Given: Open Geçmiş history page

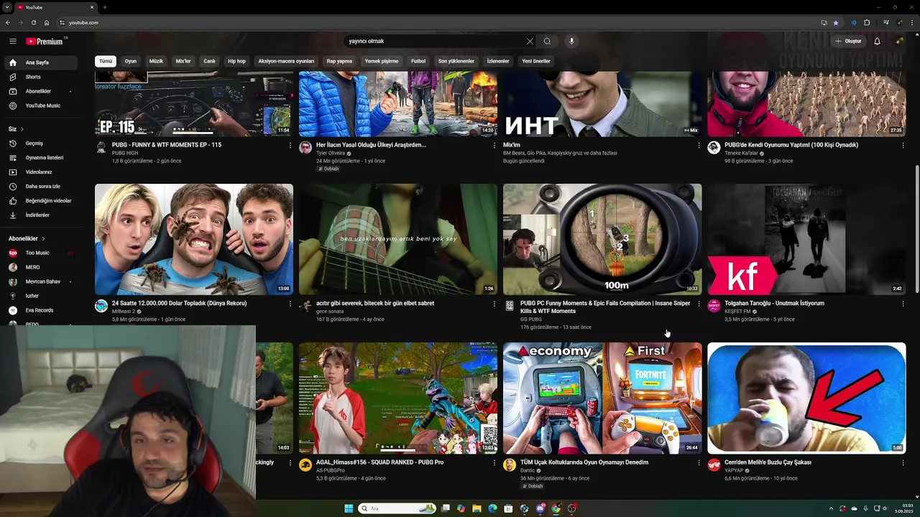Looking at the screenshot, I should 40,143.
